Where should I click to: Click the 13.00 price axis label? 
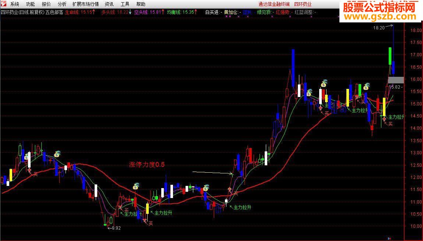click(416, 153)
